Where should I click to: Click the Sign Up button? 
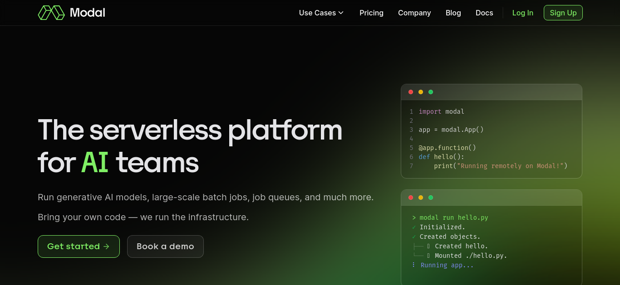[563, 13]
